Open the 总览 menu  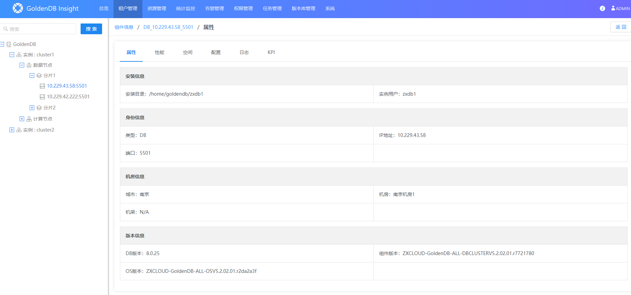coord(104,9)
